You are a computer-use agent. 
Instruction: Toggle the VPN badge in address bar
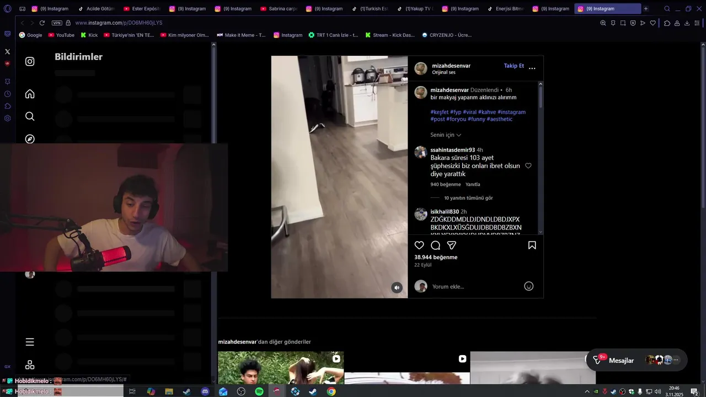[57, 23]
